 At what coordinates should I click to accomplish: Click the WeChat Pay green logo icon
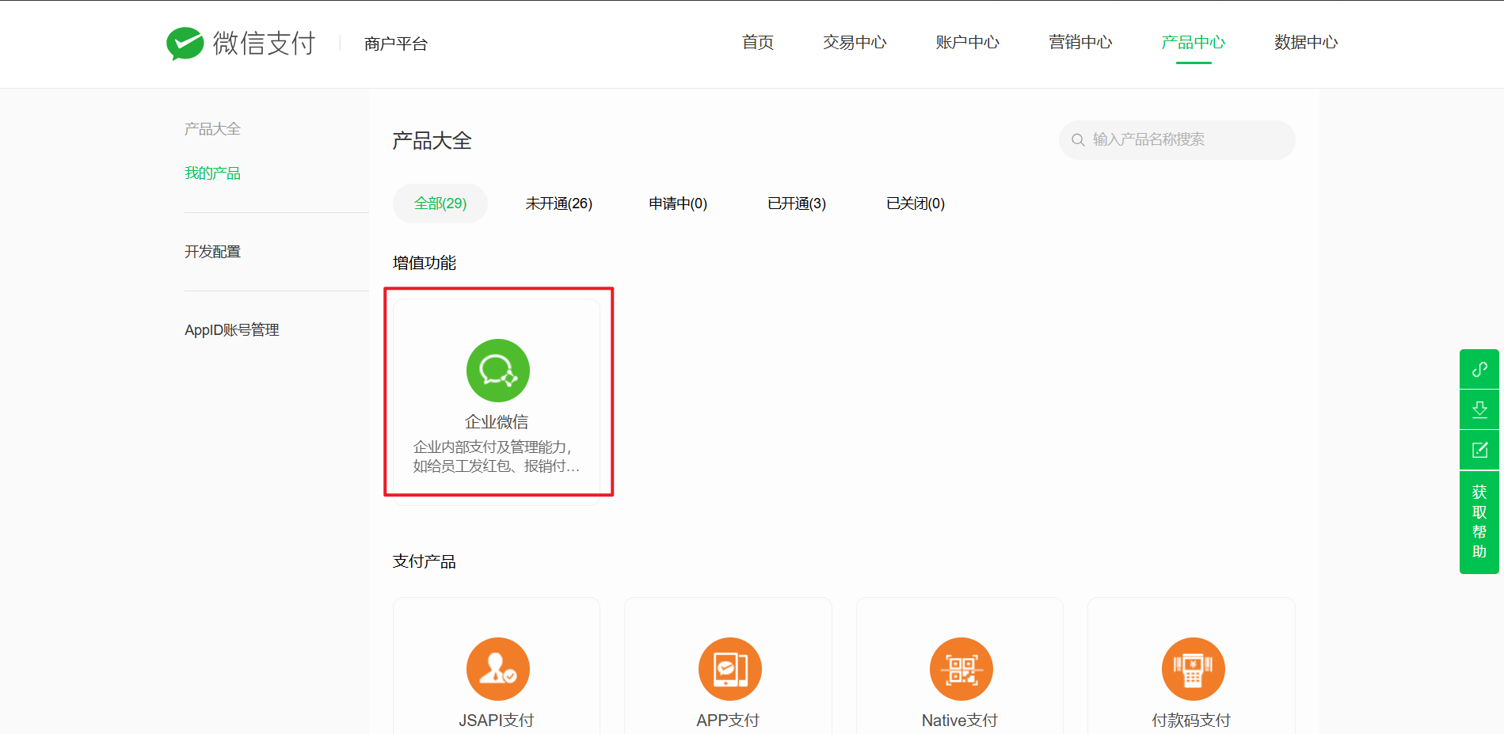click(x=185, y=44)
